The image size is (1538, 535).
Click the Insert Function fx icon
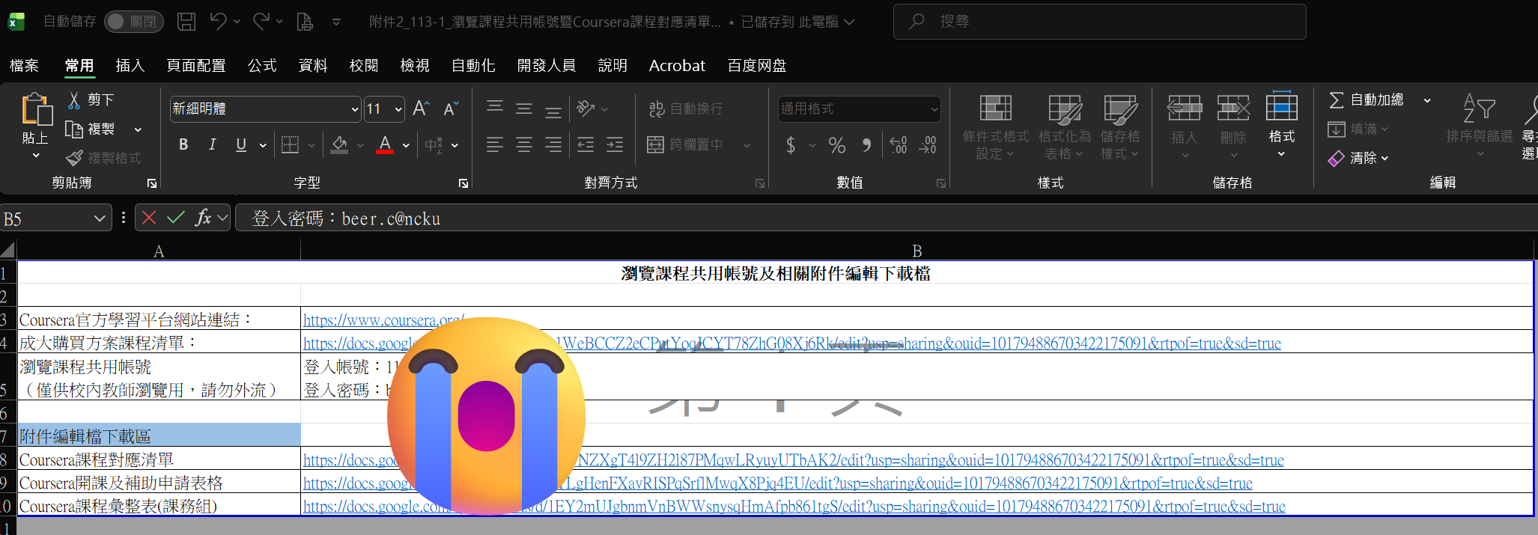click(203, 218)
